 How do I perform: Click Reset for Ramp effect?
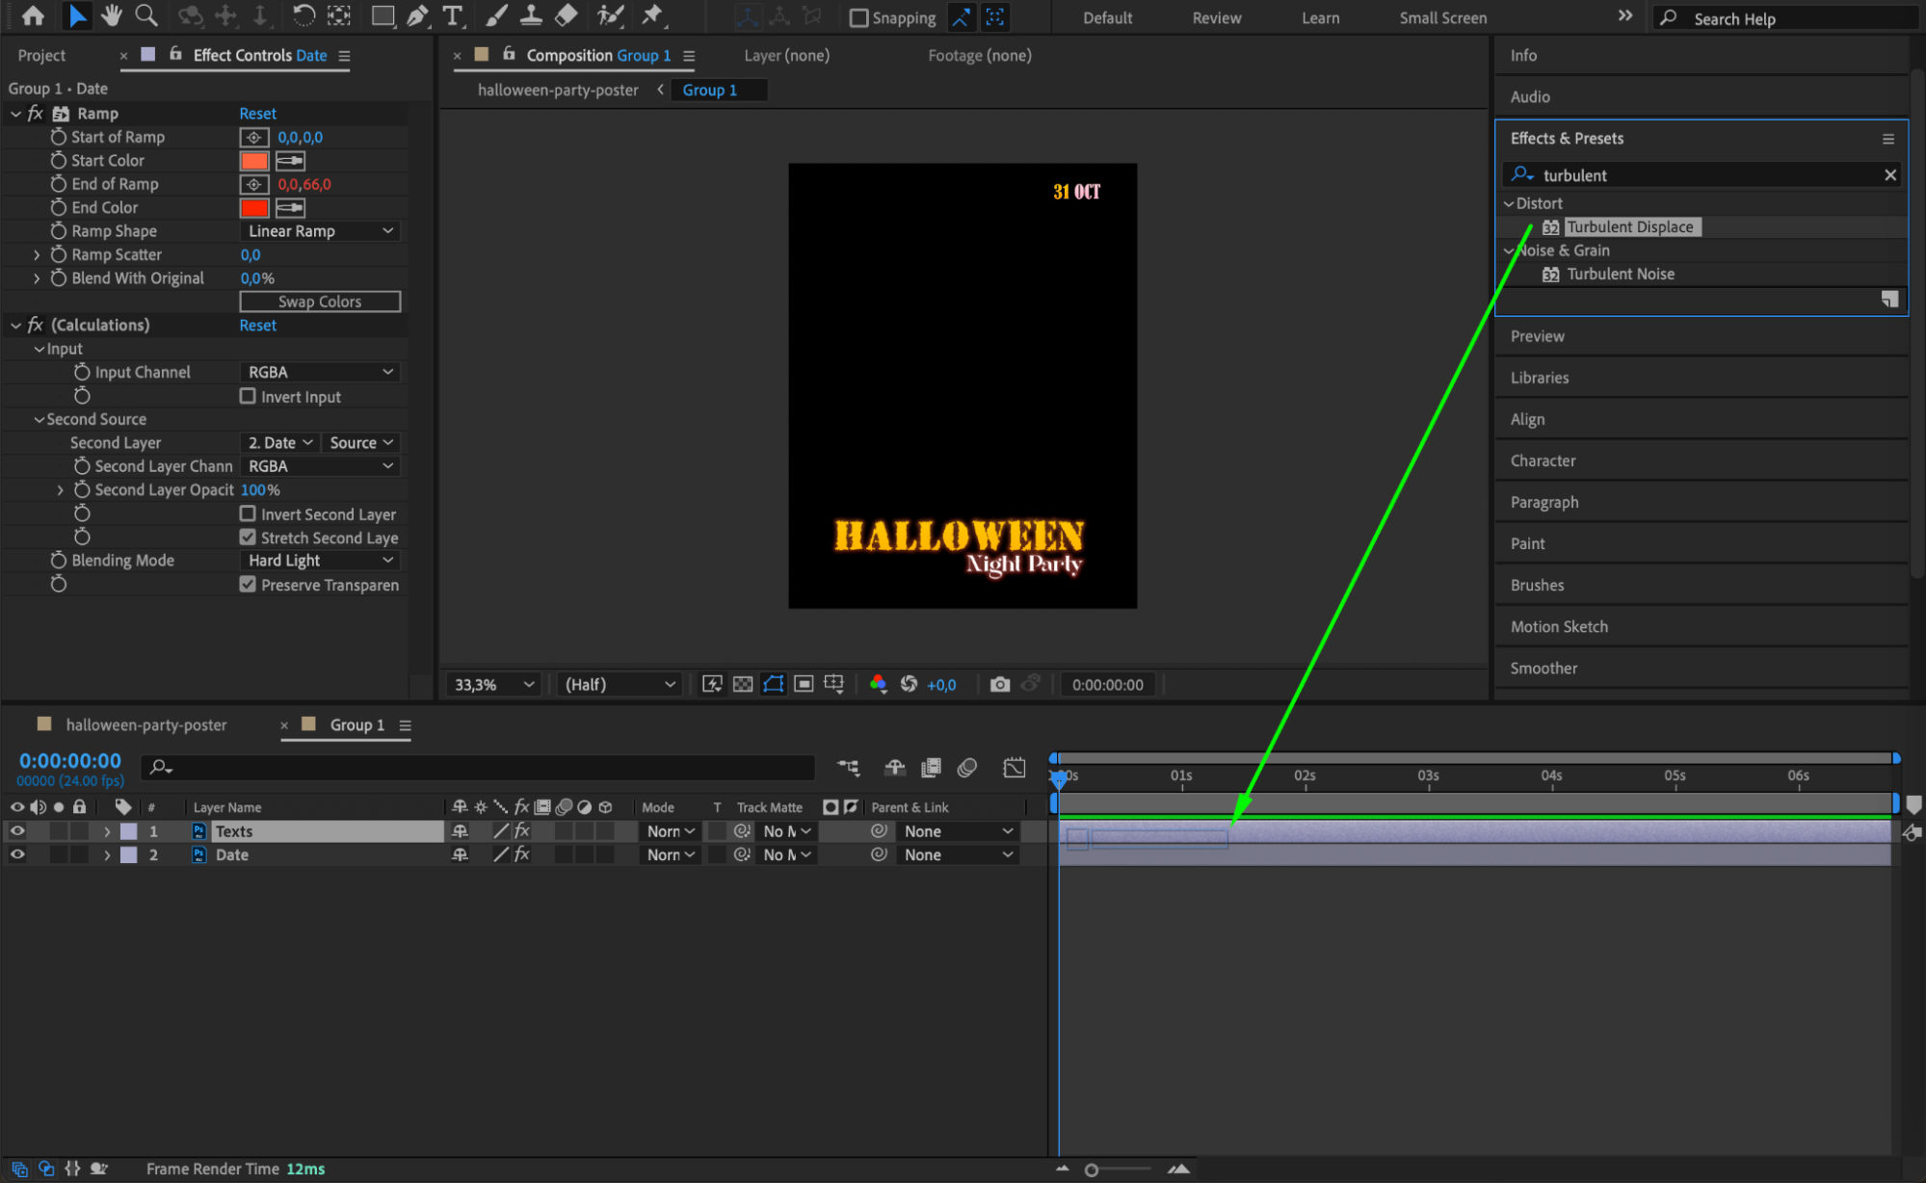[x=257, y=114]
